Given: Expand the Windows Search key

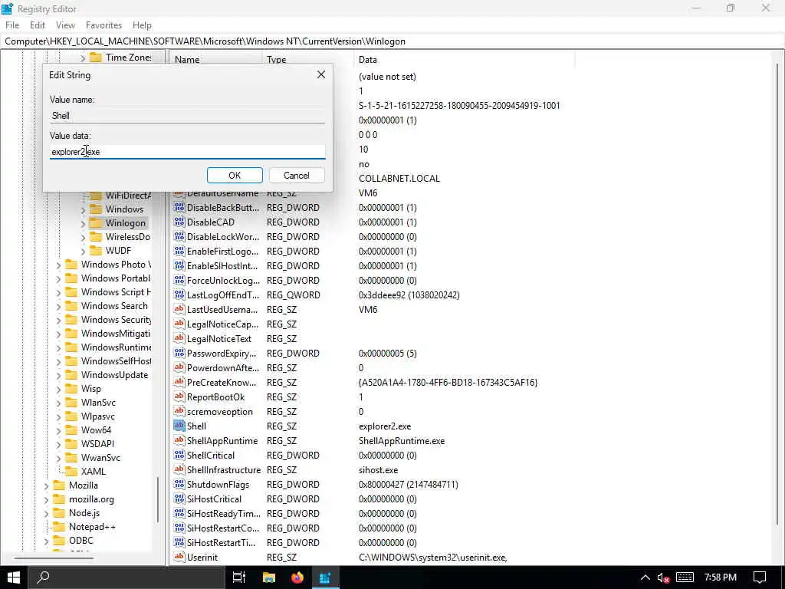Looking at the screenshot, I should pyautogui.click(x=58, y=306).
